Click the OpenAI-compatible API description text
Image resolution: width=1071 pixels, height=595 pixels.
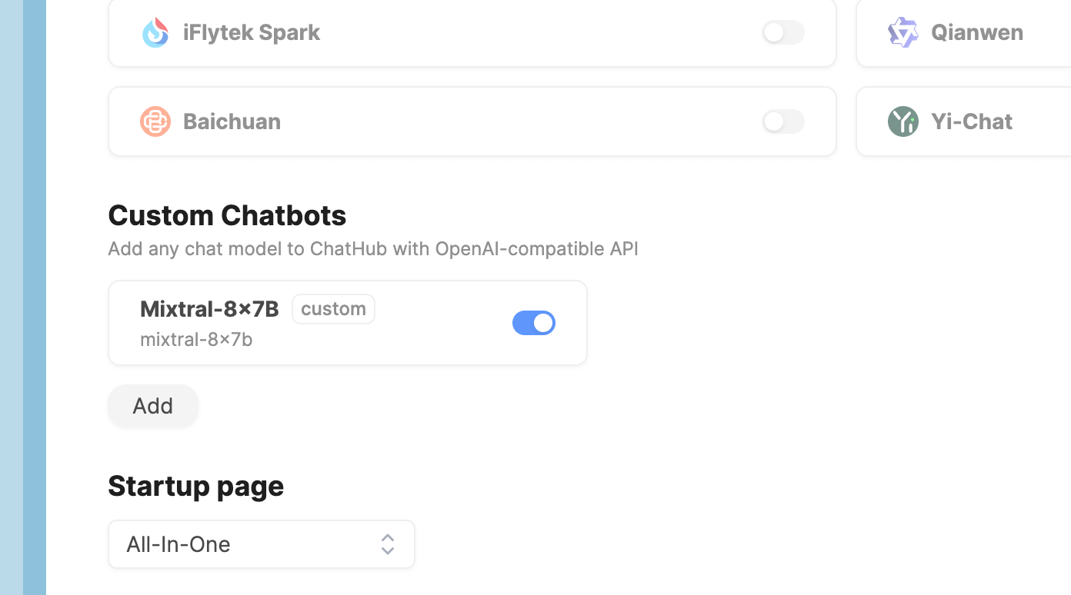[373, 249]
